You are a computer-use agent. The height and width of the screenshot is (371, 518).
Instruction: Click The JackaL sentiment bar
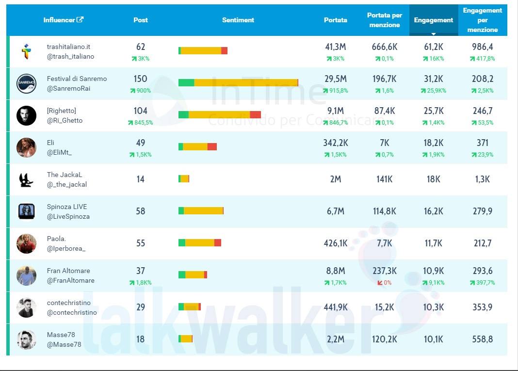pos(184,179)
